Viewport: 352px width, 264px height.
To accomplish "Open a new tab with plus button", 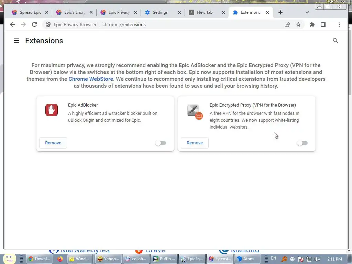I will click(280, 12).
